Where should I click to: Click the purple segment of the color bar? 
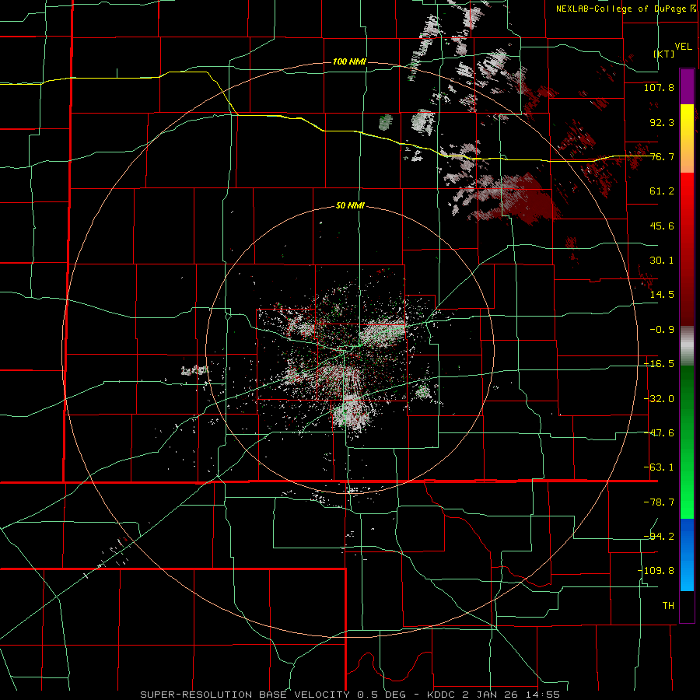pos(687,86)
